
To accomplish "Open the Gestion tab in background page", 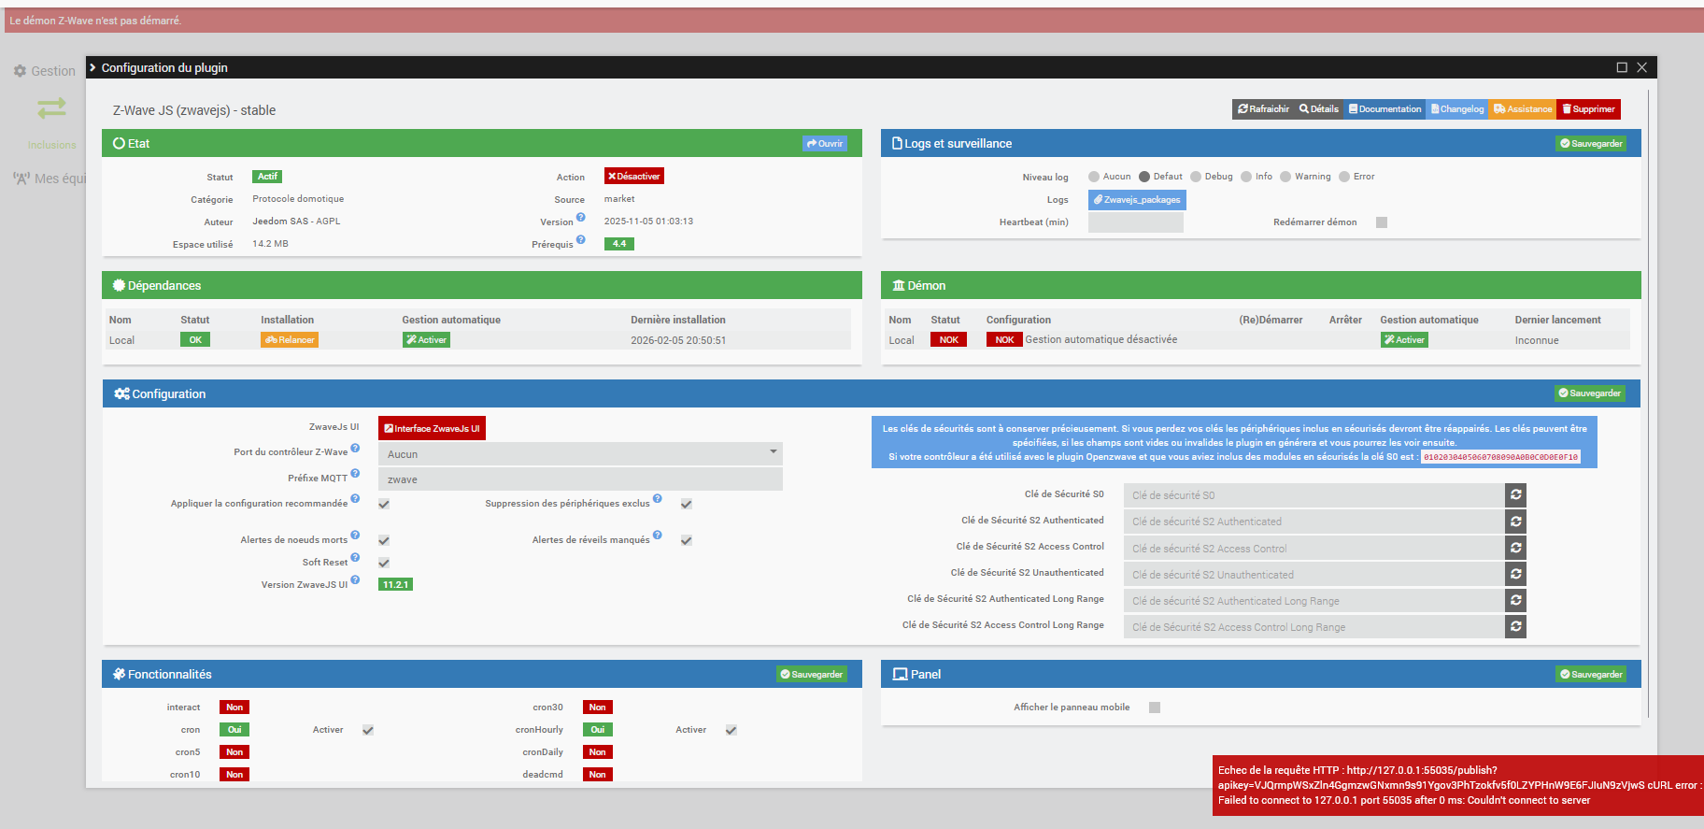I will pos(45,71).
